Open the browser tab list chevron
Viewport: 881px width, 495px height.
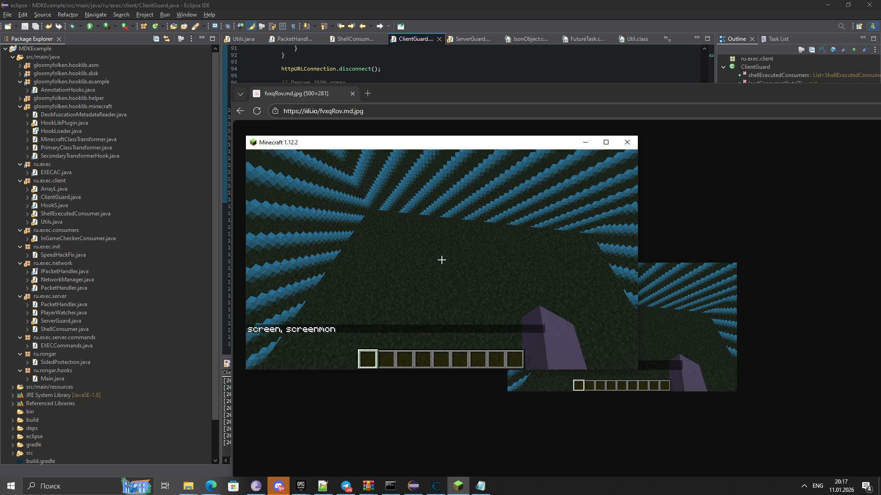(x=240, y=94)
